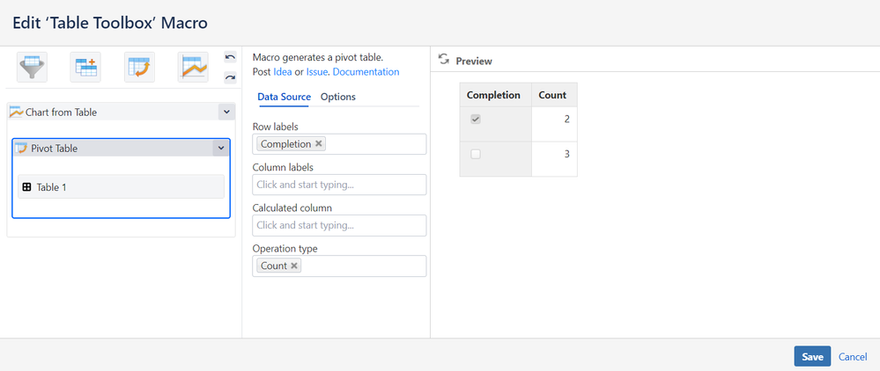Expand the Chart from Table dropdown

(226, 112)
